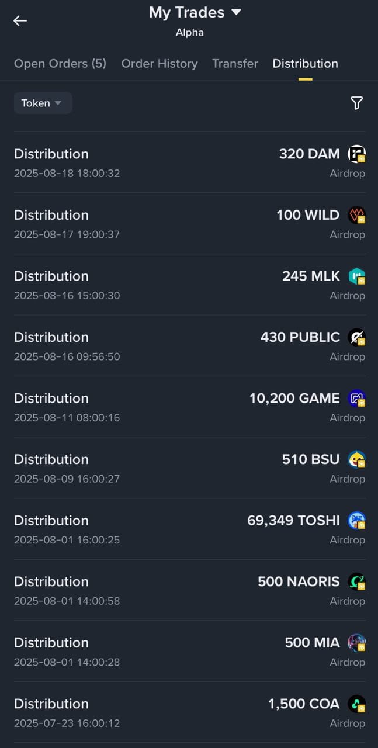This screenshot has width=378, height=748.
Task: Open the filter funnel icon
Action: (356, 103)
